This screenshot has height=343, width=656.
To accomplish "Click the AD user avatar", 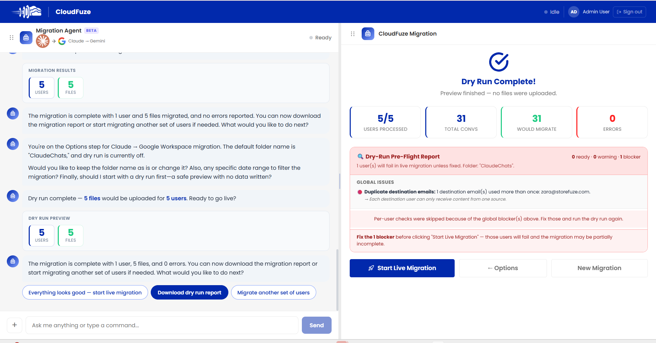I will pyautogui.click(x=574, y=12).
